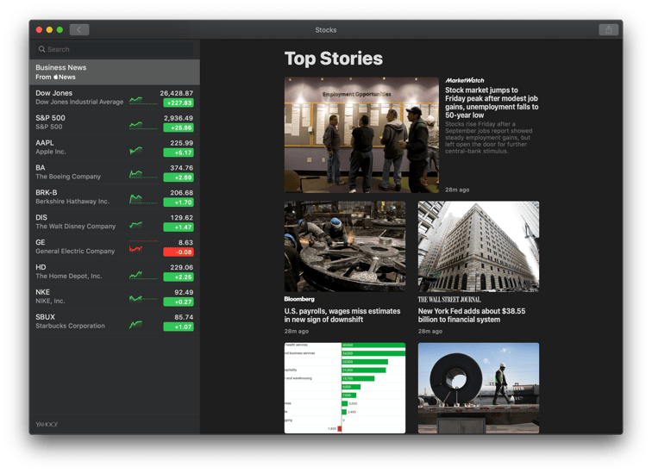Screen dimensions: 652x473
Task: Click The Wall Street Journal logo
Action: pos(449,300)
